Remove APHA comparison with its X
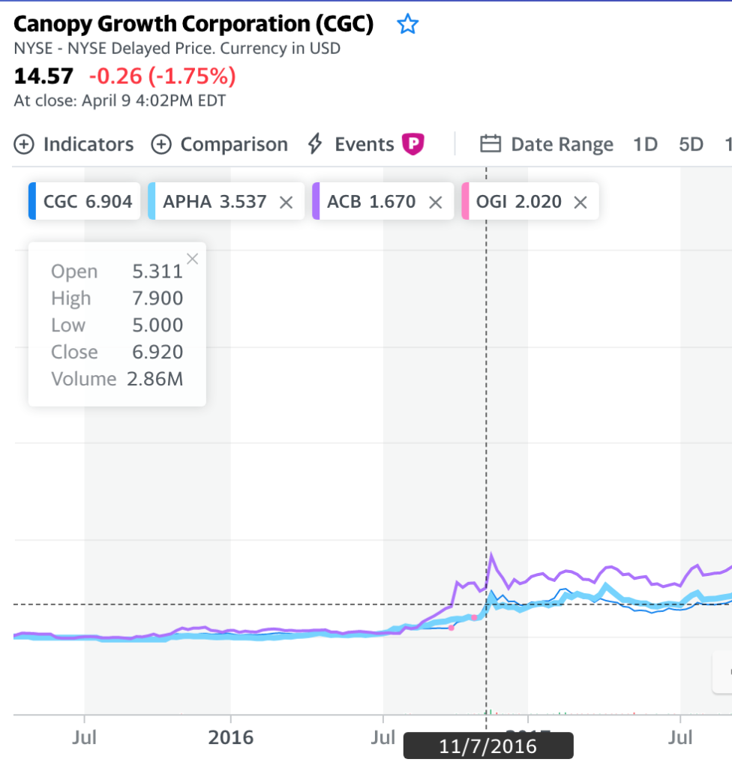This screenshot has width=732, height=768. coord(286,202)
